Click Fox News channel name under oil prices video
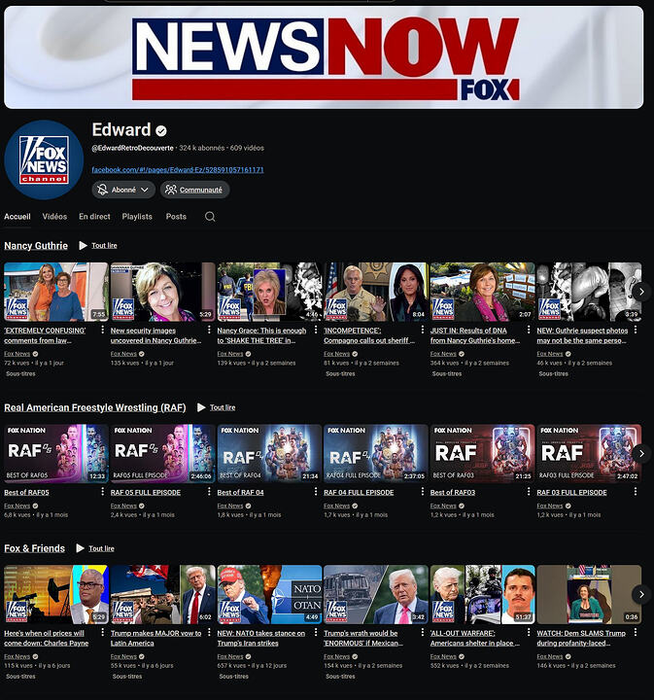 tap(17, 656)
